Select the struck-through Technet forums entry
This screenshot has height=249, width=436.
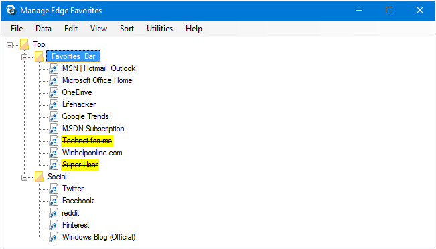pos(87,141)
